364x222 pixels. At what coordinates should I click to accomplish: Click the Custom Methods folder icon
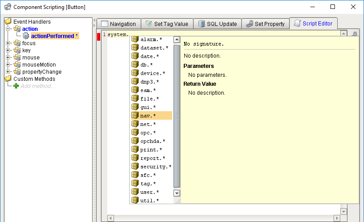tap(8, 79)
